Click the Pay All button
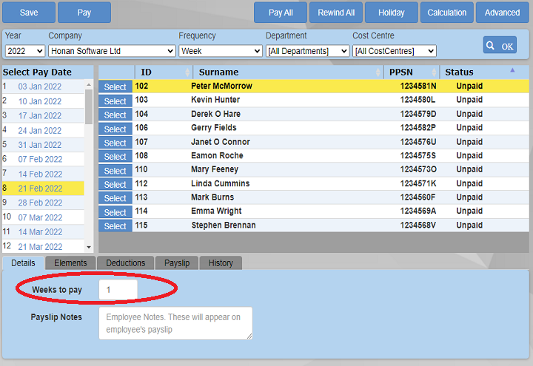The image size is (533, 366). pyautogui.click(x=281, y=13)
